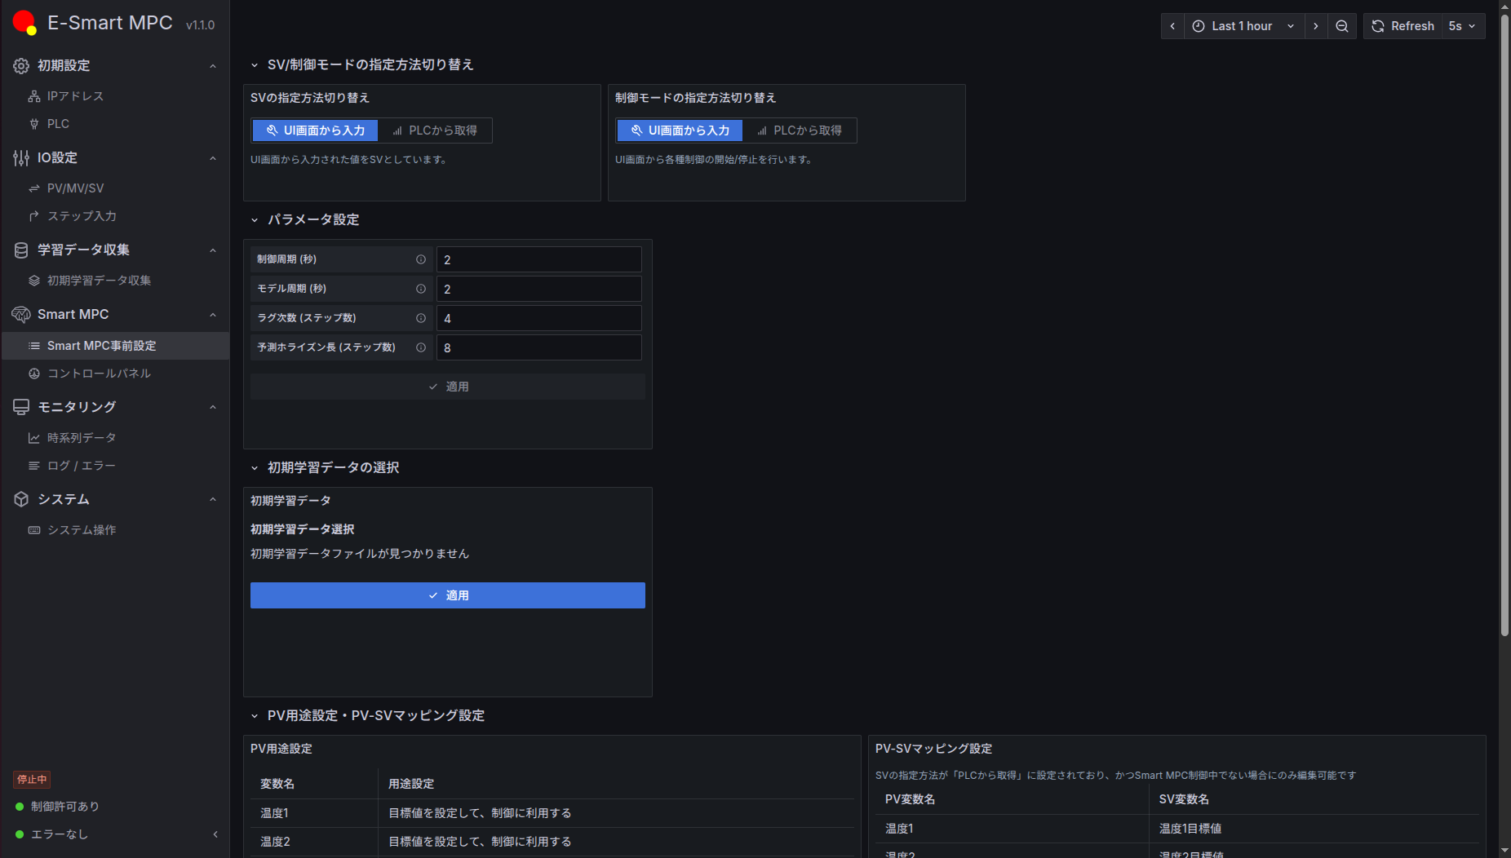The width and height of the screenshot is (1511, 858).
Task: Collapse the Smart MPC sidebar section
Action: coord(213,315)
